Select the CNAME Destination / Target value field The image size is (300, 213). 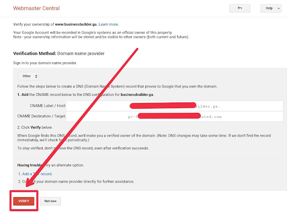[x=174, y=117]
